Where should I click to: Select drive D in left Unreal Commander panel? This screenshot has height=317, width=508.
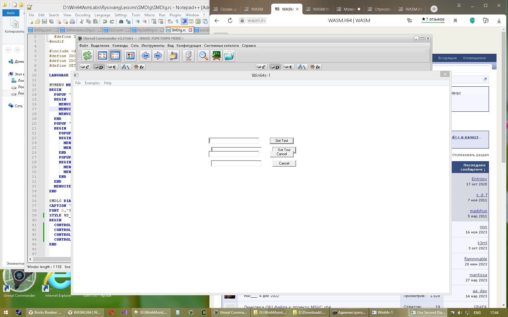click(99, 67)
